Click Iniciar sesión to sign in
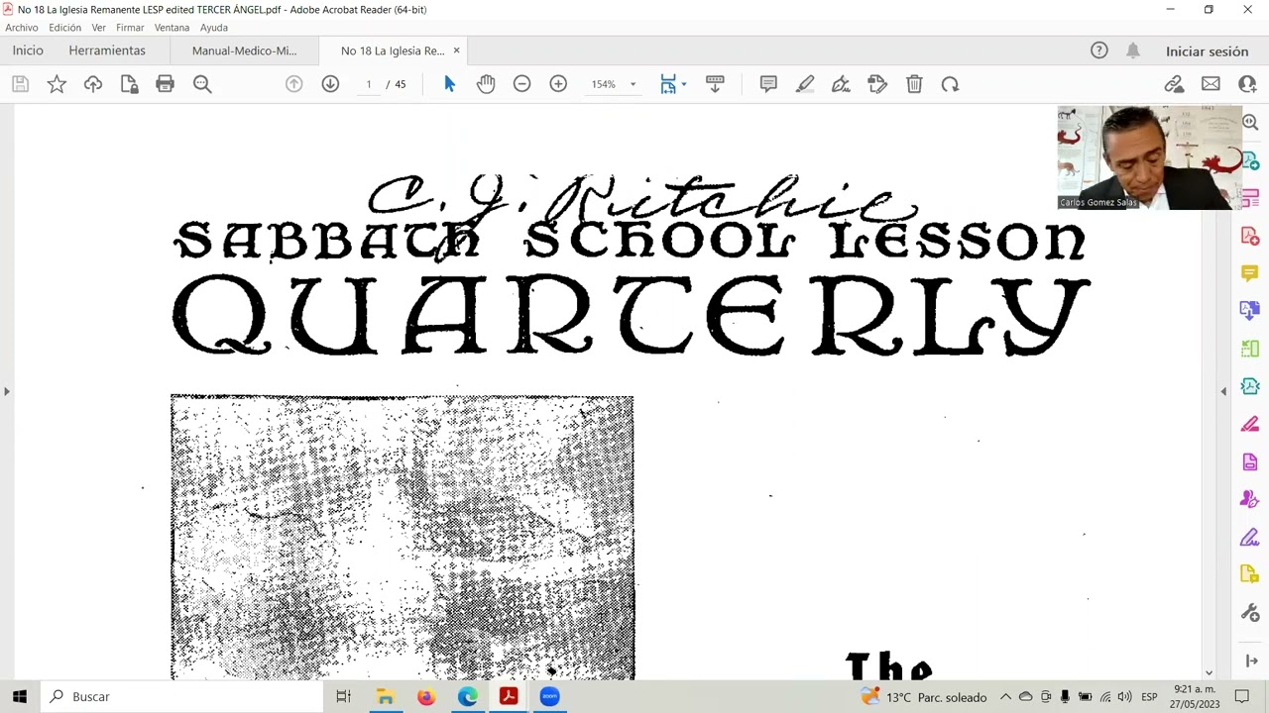The height and width of the screenshot is (713, 1269). coord(1207,51)
